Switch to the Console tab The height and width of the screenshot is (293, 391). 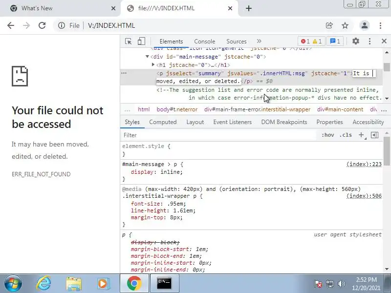click(204, 42)
